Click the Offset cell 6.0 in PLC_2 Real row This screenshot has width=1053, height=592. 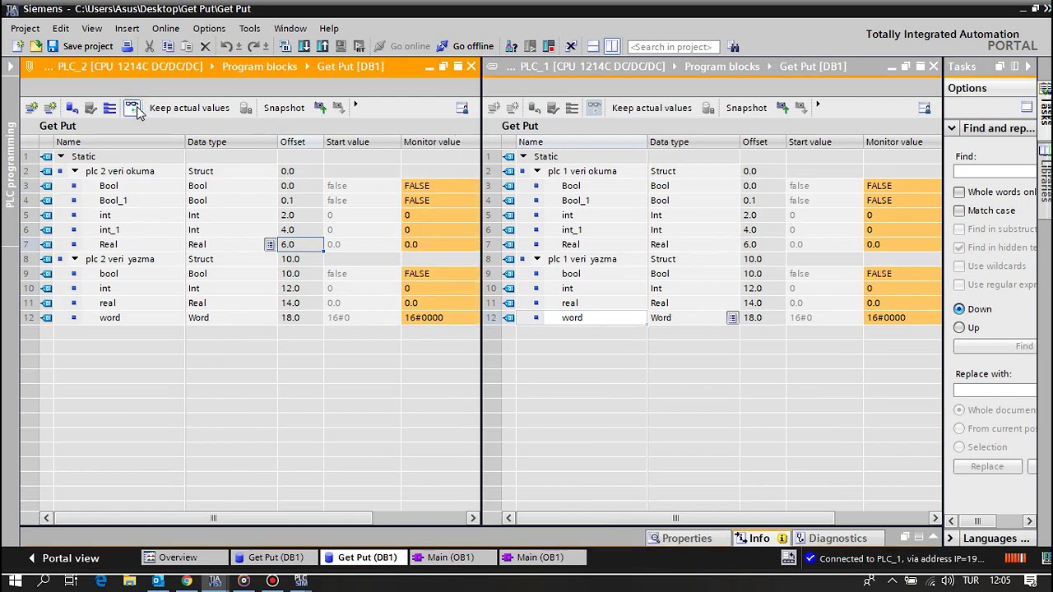point(301,244)
